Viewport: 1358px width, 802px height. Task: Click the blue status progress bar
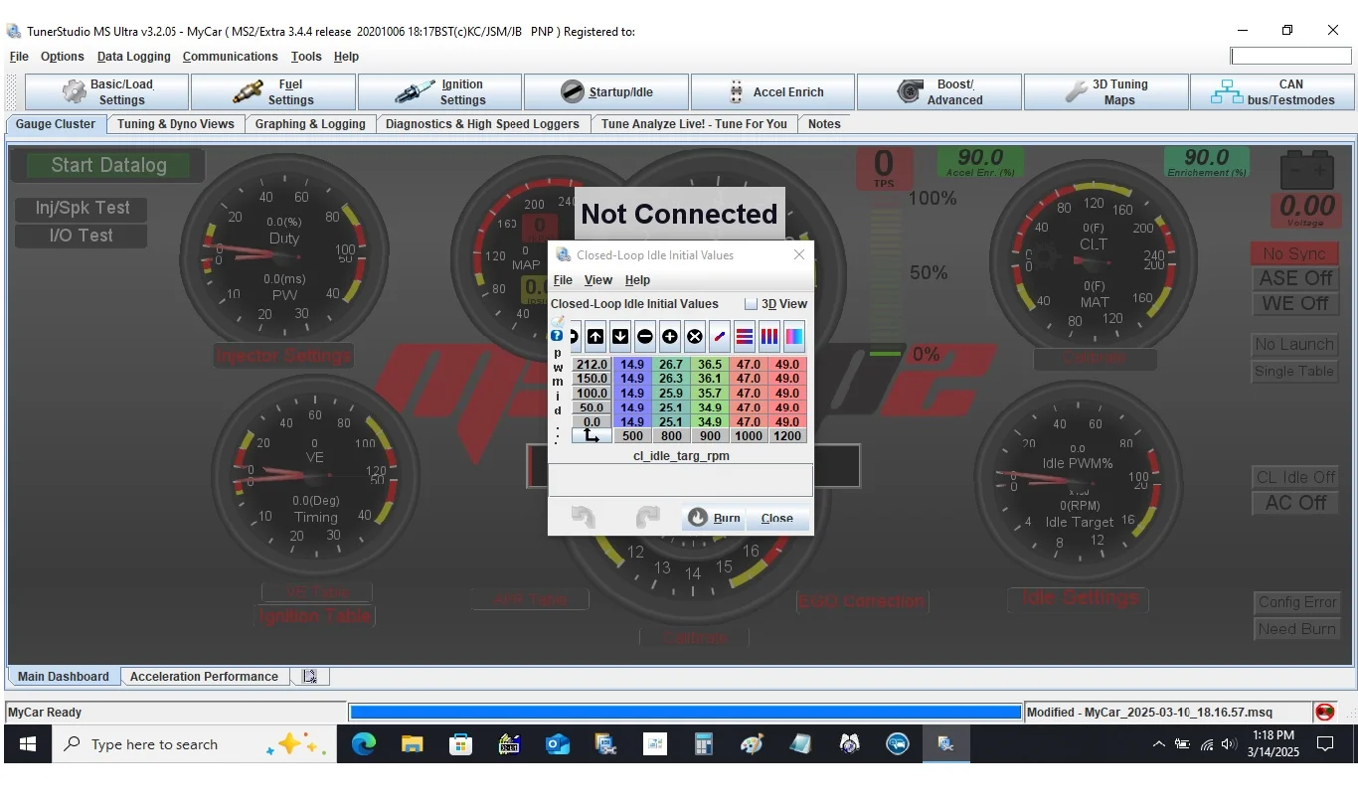coord(686,713)
